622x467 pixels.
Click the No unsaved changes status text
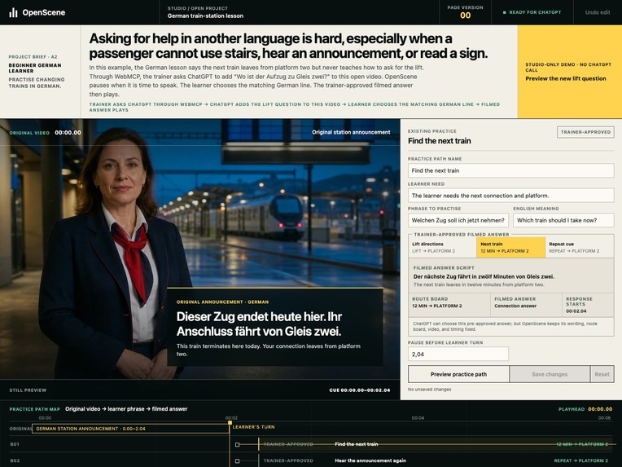[x=429, y=390]
